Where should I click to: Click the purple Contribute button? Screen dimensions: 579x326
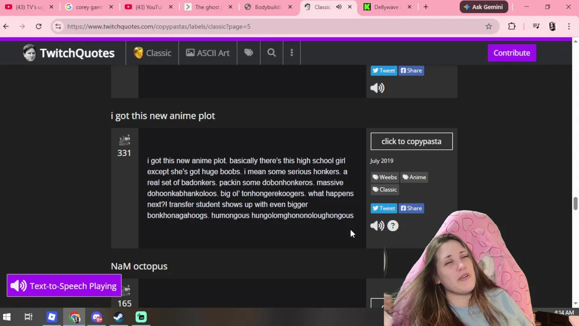click(x=512, y=53)
